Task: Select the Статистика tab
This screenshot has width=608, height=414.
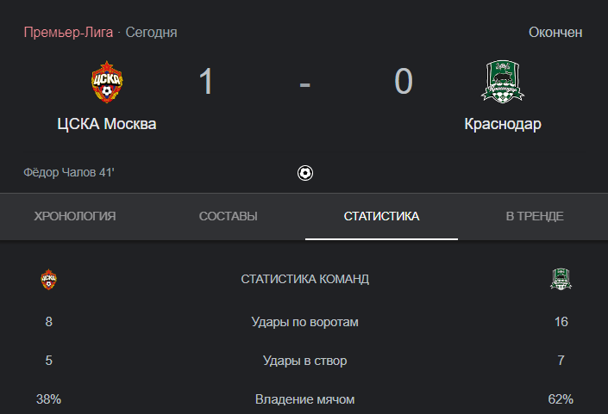Action: tap(381, 216)
